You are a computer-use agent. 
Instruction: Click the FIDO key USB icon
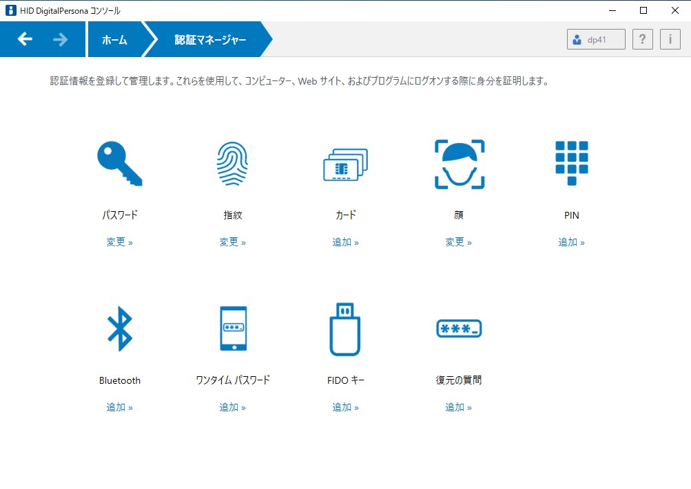point(345,329)
